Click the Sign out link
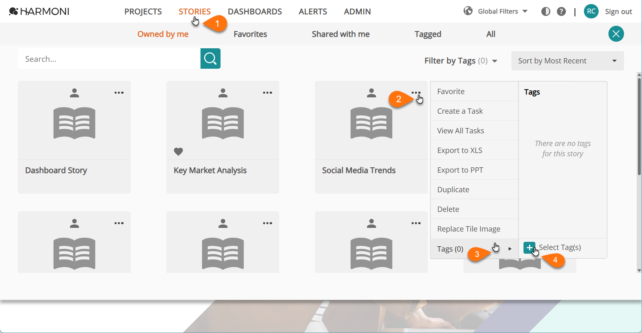Screen dimensions: 642x333 618,11
